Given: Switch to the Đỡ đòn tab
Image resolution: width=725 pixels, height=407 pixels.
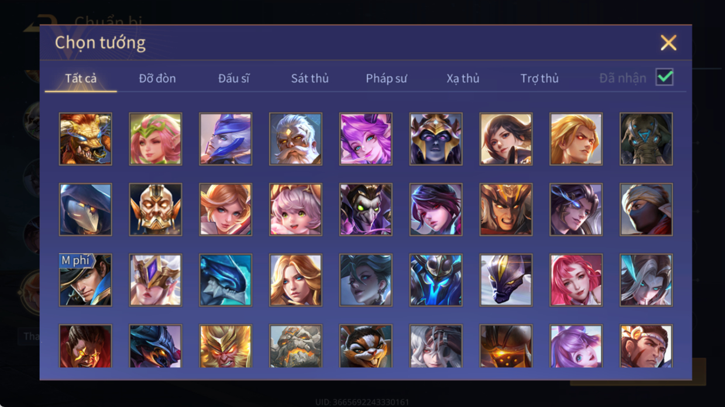Looking at the screenshot, I should (157, 78).
